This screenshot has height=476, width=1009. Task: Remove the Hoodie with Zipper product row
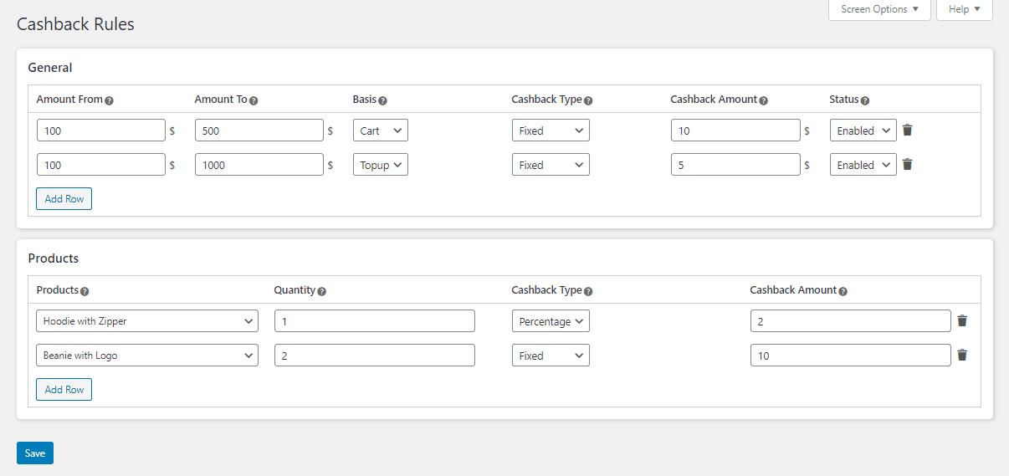962,320
